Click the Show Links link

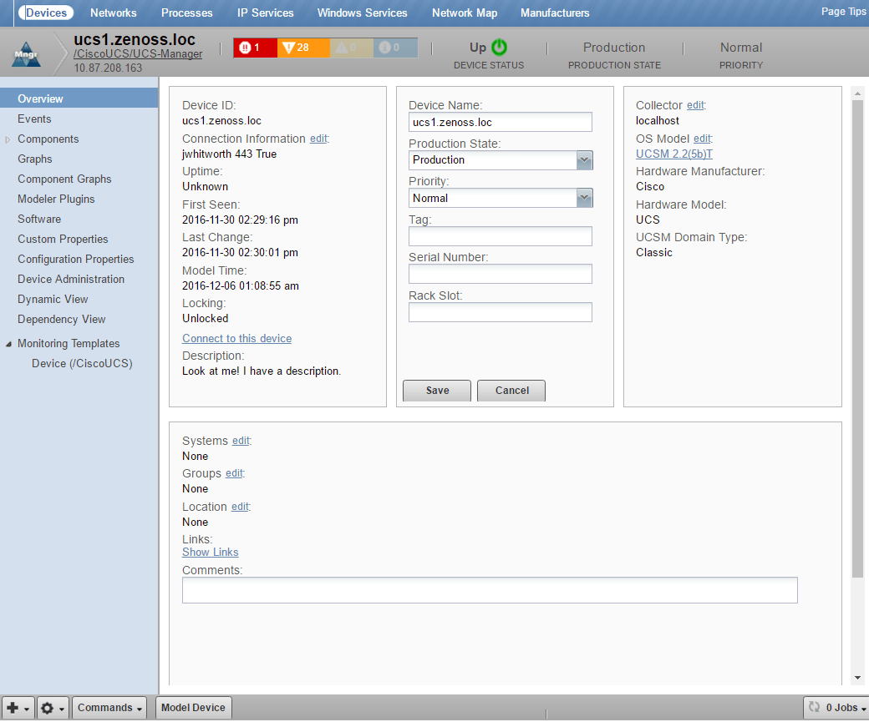(x=210, y=552)
